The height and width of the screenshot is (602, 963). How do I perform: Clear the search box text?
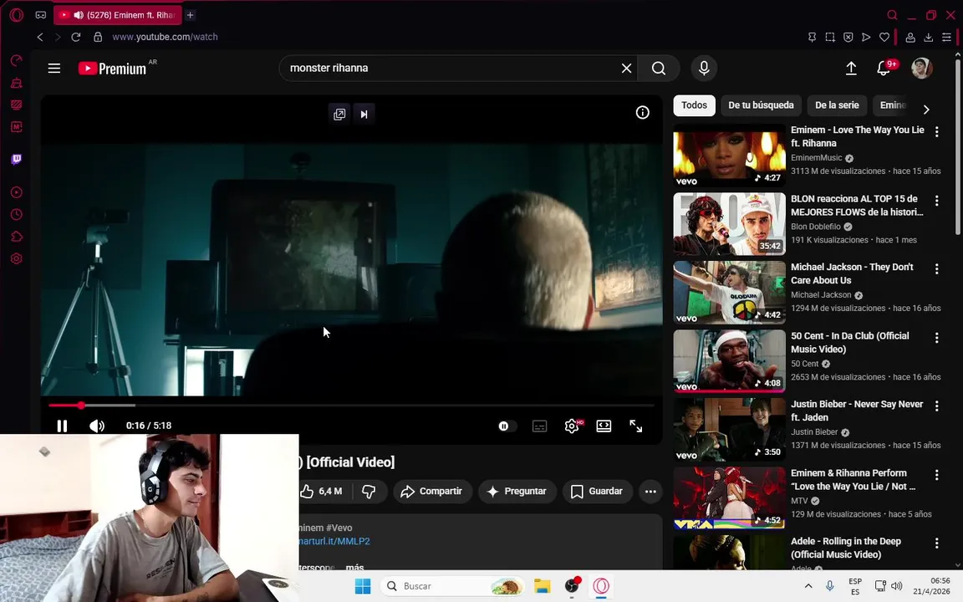(626, 69)
